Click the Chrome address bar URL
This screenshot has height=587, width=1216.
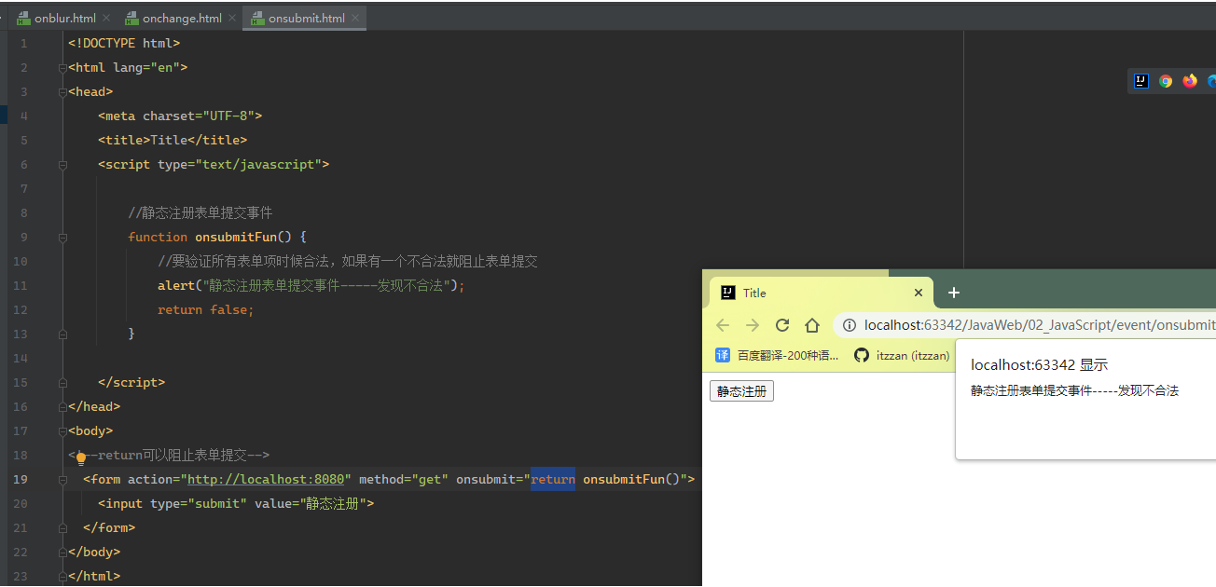pos(1040,325)
